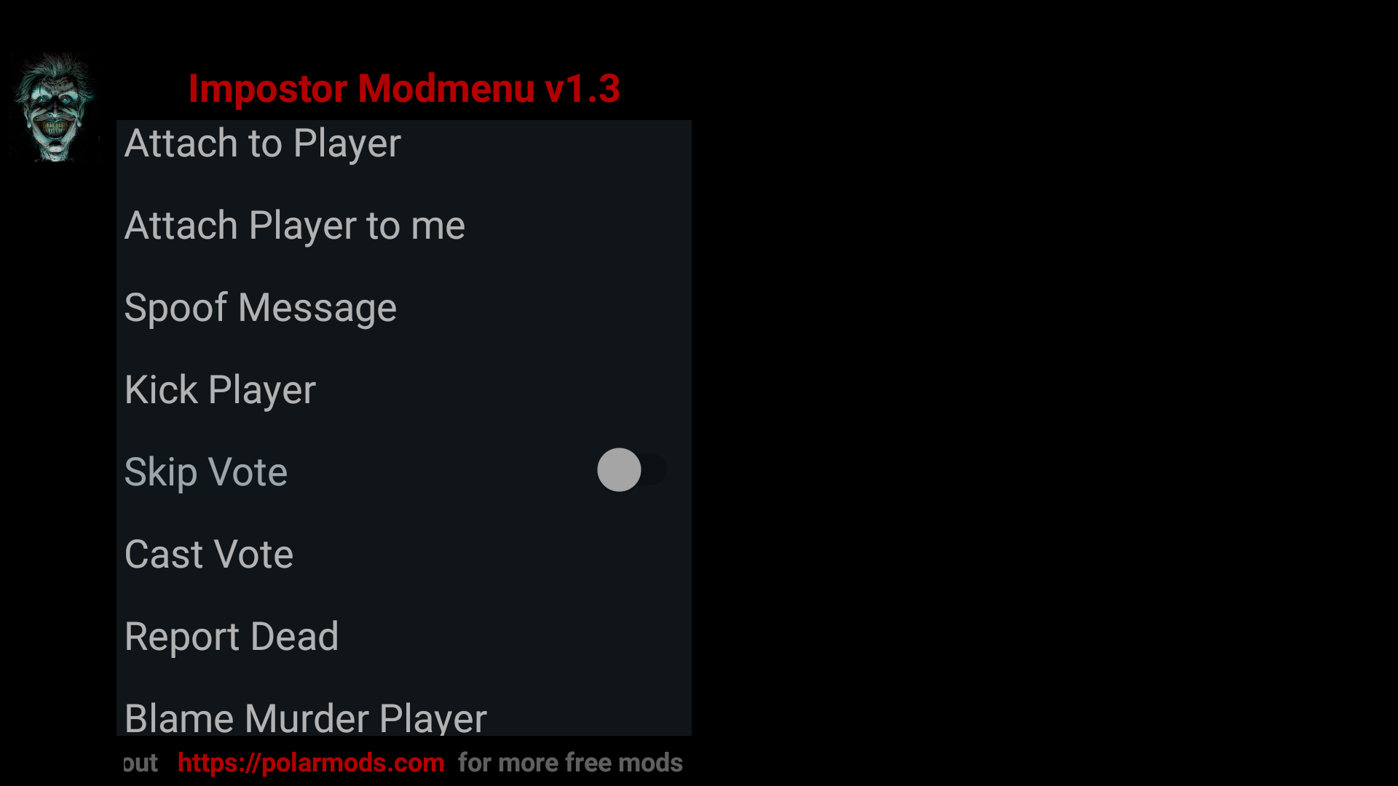Screen dimensions: 1398x786
Task: Select Blame Murder Player option
Action: point(305,717)
